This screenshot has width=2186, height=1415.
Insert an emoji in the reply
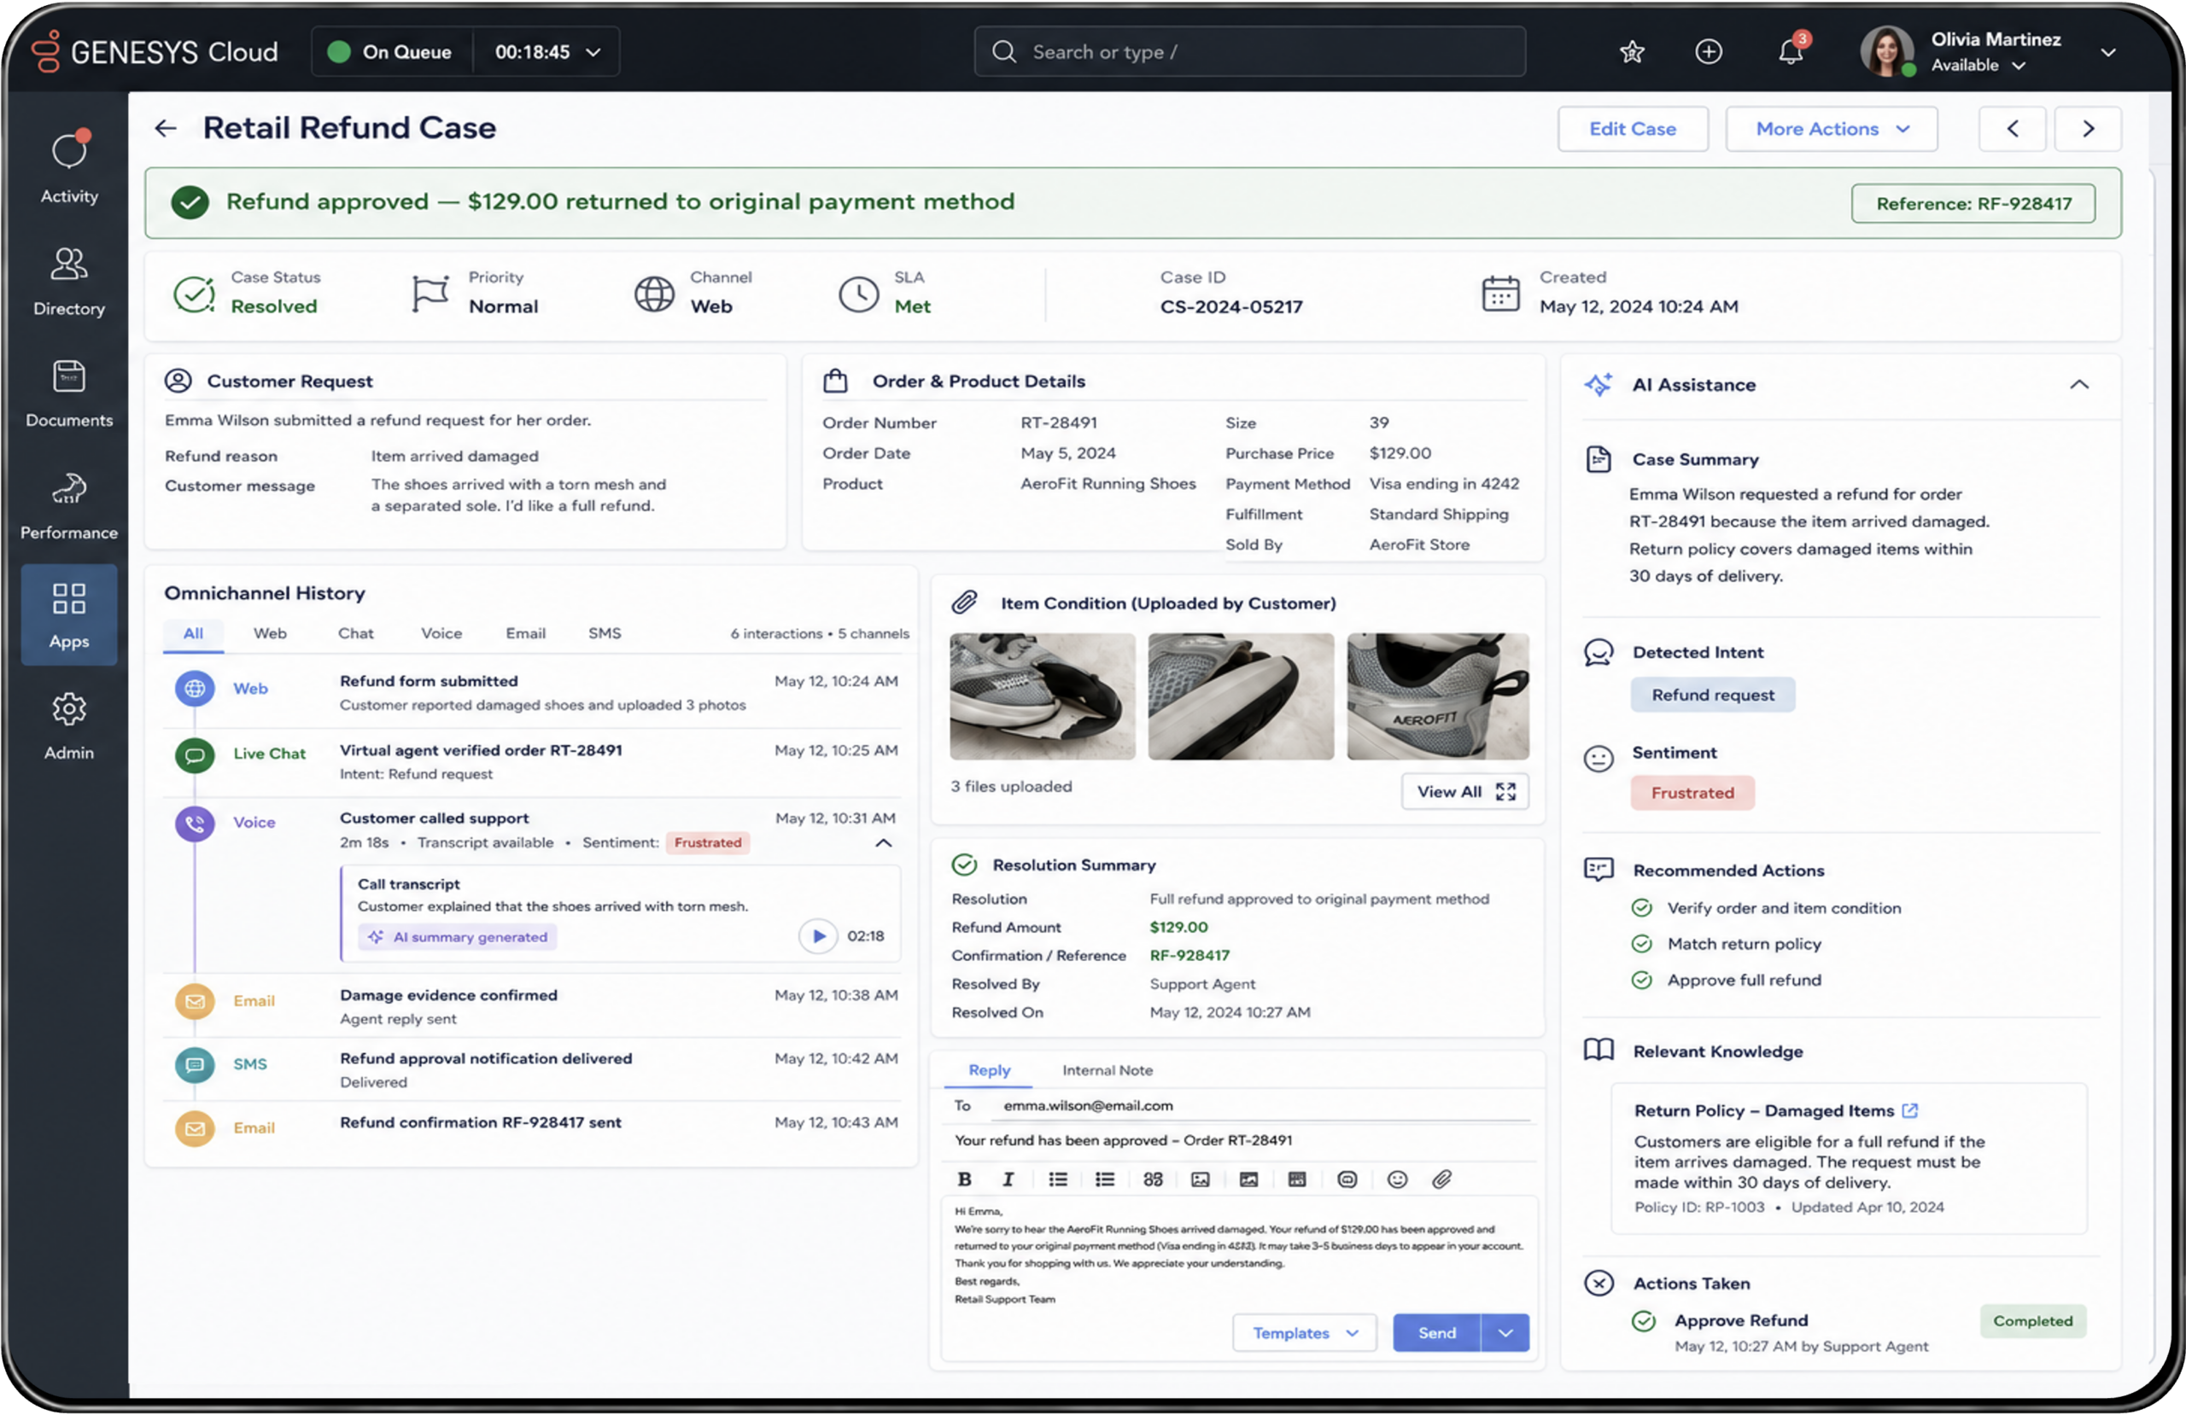click(x=1396, y=1179)
